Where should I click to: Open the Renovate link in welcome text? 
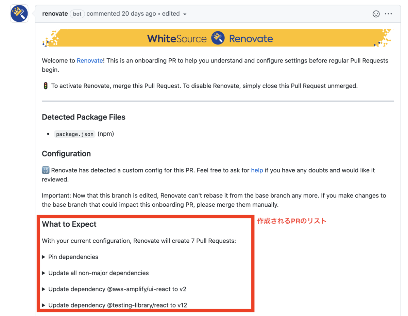click(x=90, y=61)
